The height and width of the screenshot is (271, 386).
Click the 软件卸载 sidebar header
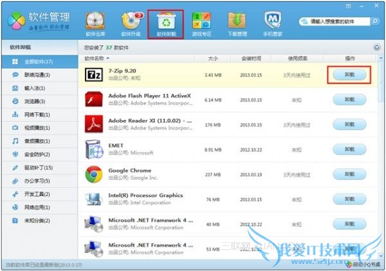tap(20, 47)
